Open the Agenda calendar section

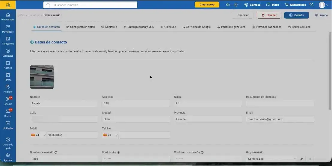pos(8,65)
